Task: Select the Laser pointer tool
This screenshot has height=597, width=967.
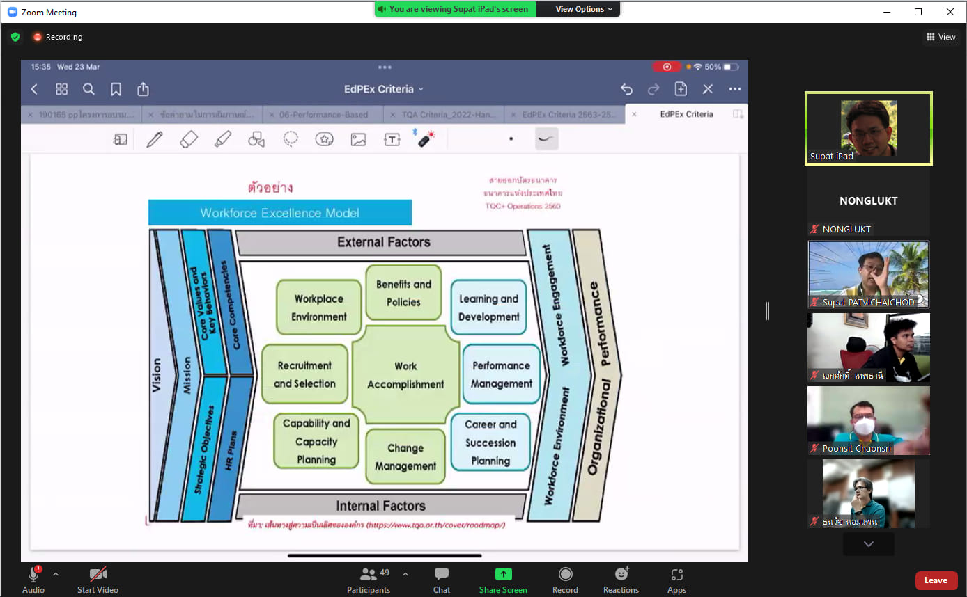Action: coord(425,138)
